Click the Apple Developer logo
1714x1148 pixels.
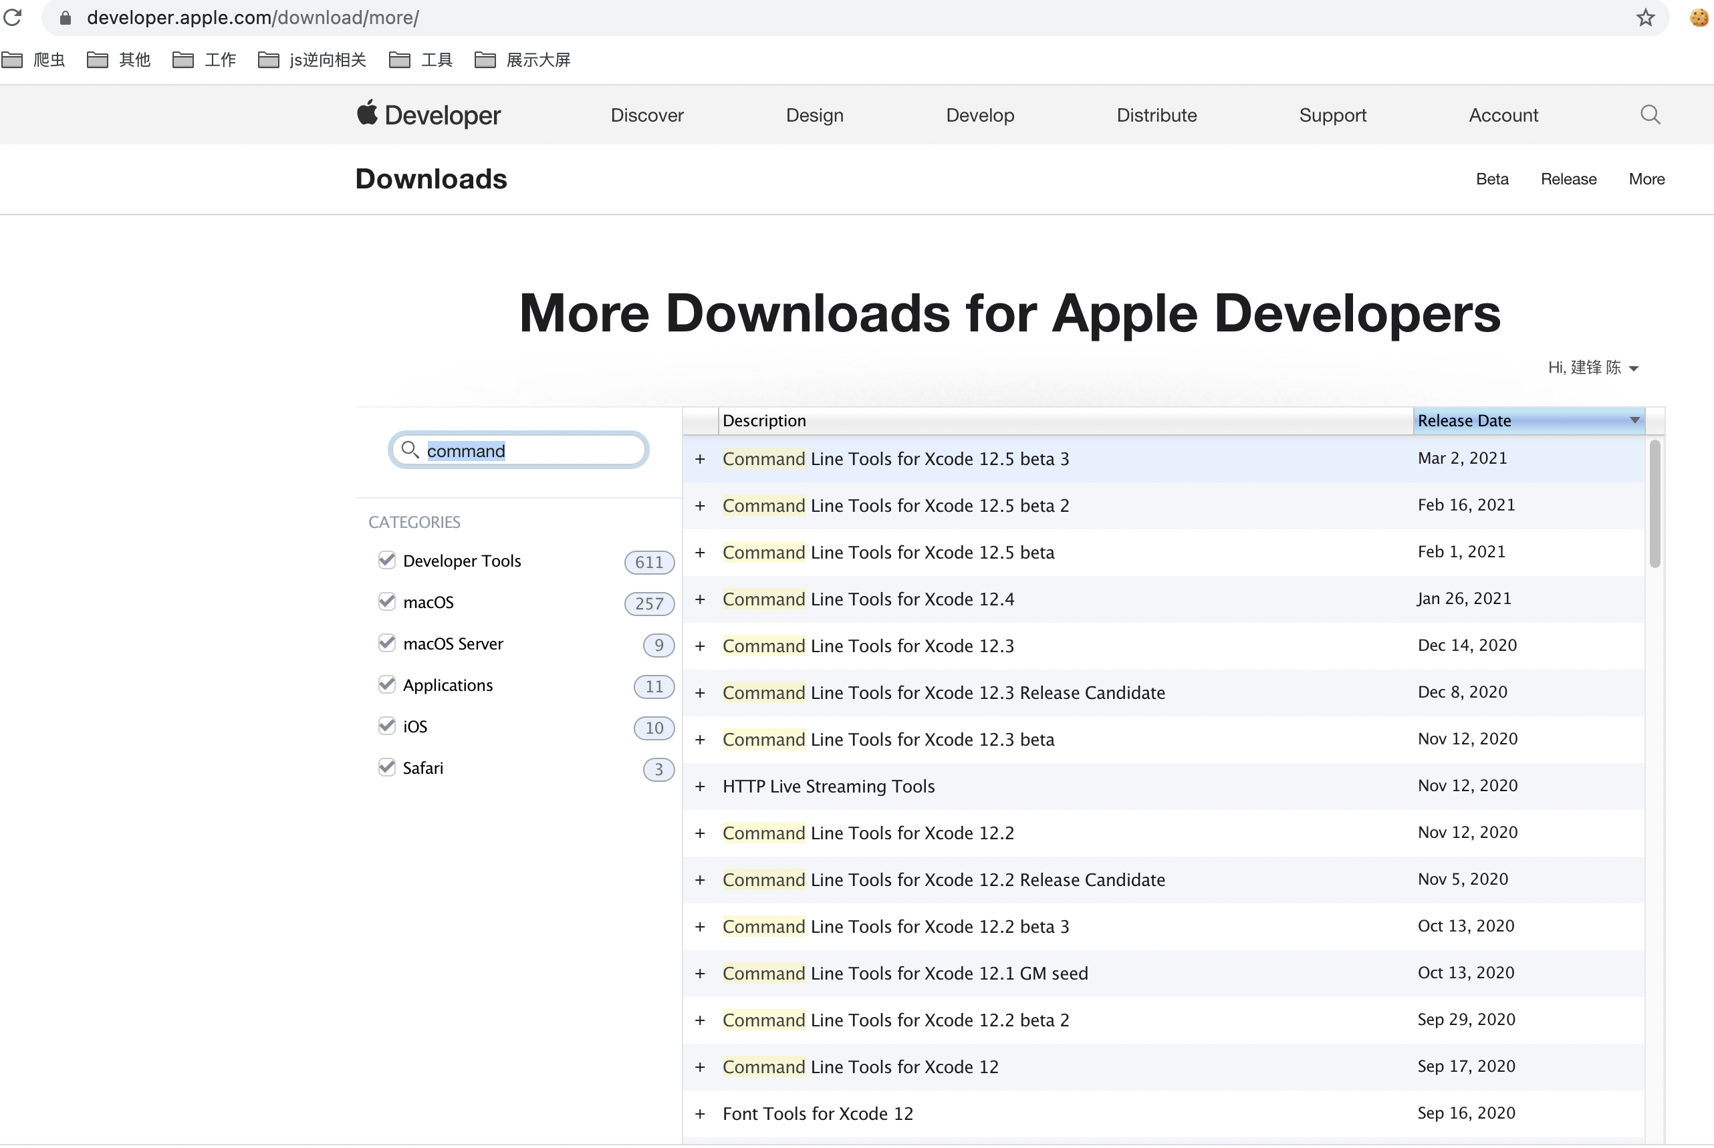(x=428, y=114)
